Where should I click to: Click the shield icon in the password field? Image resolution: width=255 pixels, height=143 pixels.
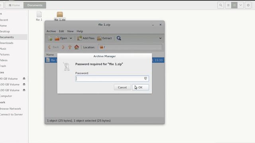(x=145, y=79)
